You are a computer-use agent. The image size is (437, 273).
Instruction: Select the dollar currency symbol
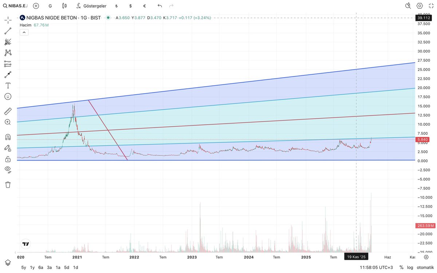pos(130,6)
